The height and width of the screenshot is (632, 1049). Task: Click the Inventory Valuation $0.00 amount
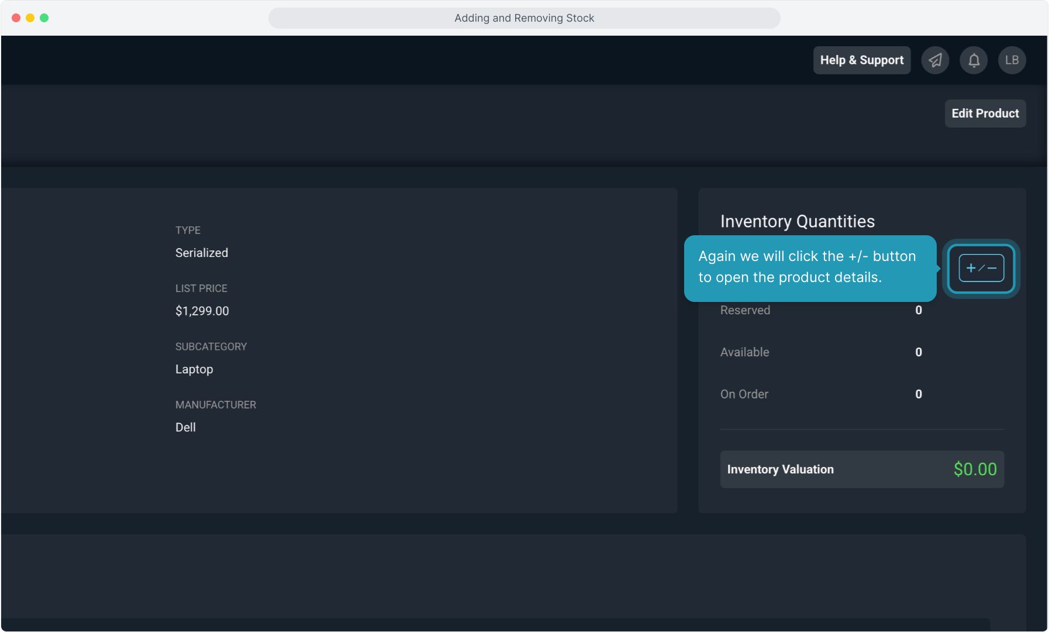975,469
